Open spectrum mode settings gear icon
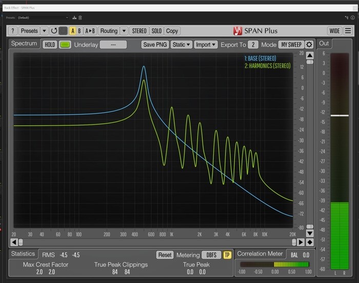The height and width of the screenshot is (283, 359). (309, 45)
